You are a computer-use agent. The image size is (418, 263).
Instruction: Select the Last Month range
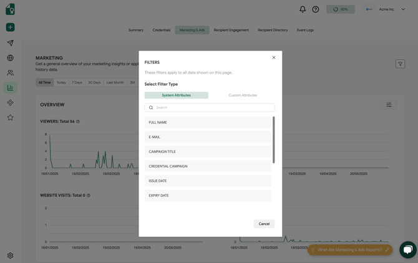(115, 82)
